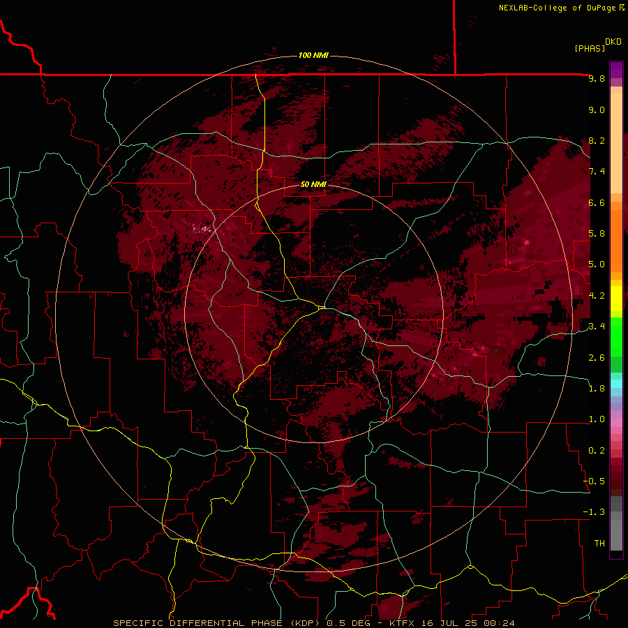Click the 100 NMI range ring label

pyautogui.click(x=313, y=55)
